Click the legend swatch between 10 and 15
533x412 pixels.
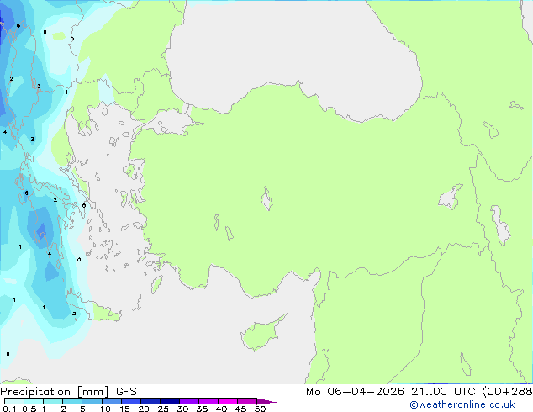point(112,401)
